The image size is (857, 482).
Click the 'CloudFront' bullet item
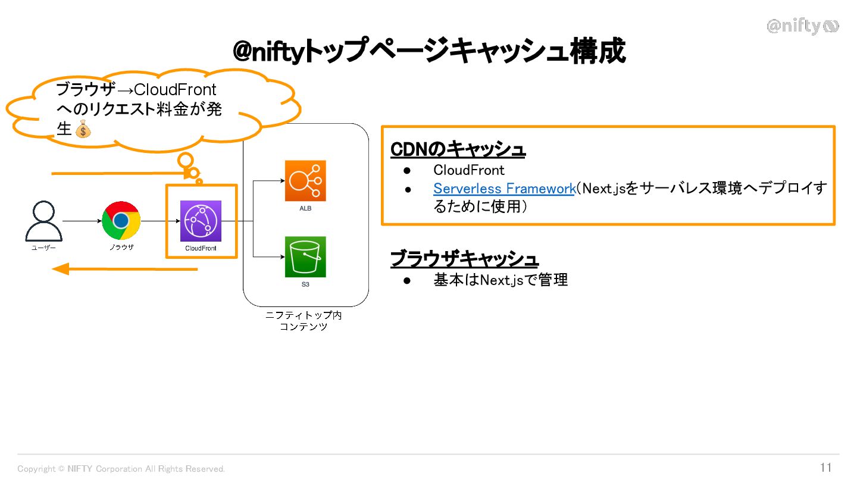tap(469, 170)
